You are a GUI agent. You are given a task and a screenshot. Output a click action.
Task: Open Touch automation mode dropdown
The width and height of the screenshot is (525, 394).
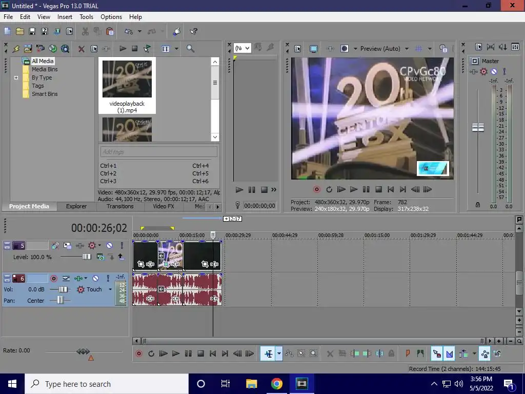pos(110,289)
